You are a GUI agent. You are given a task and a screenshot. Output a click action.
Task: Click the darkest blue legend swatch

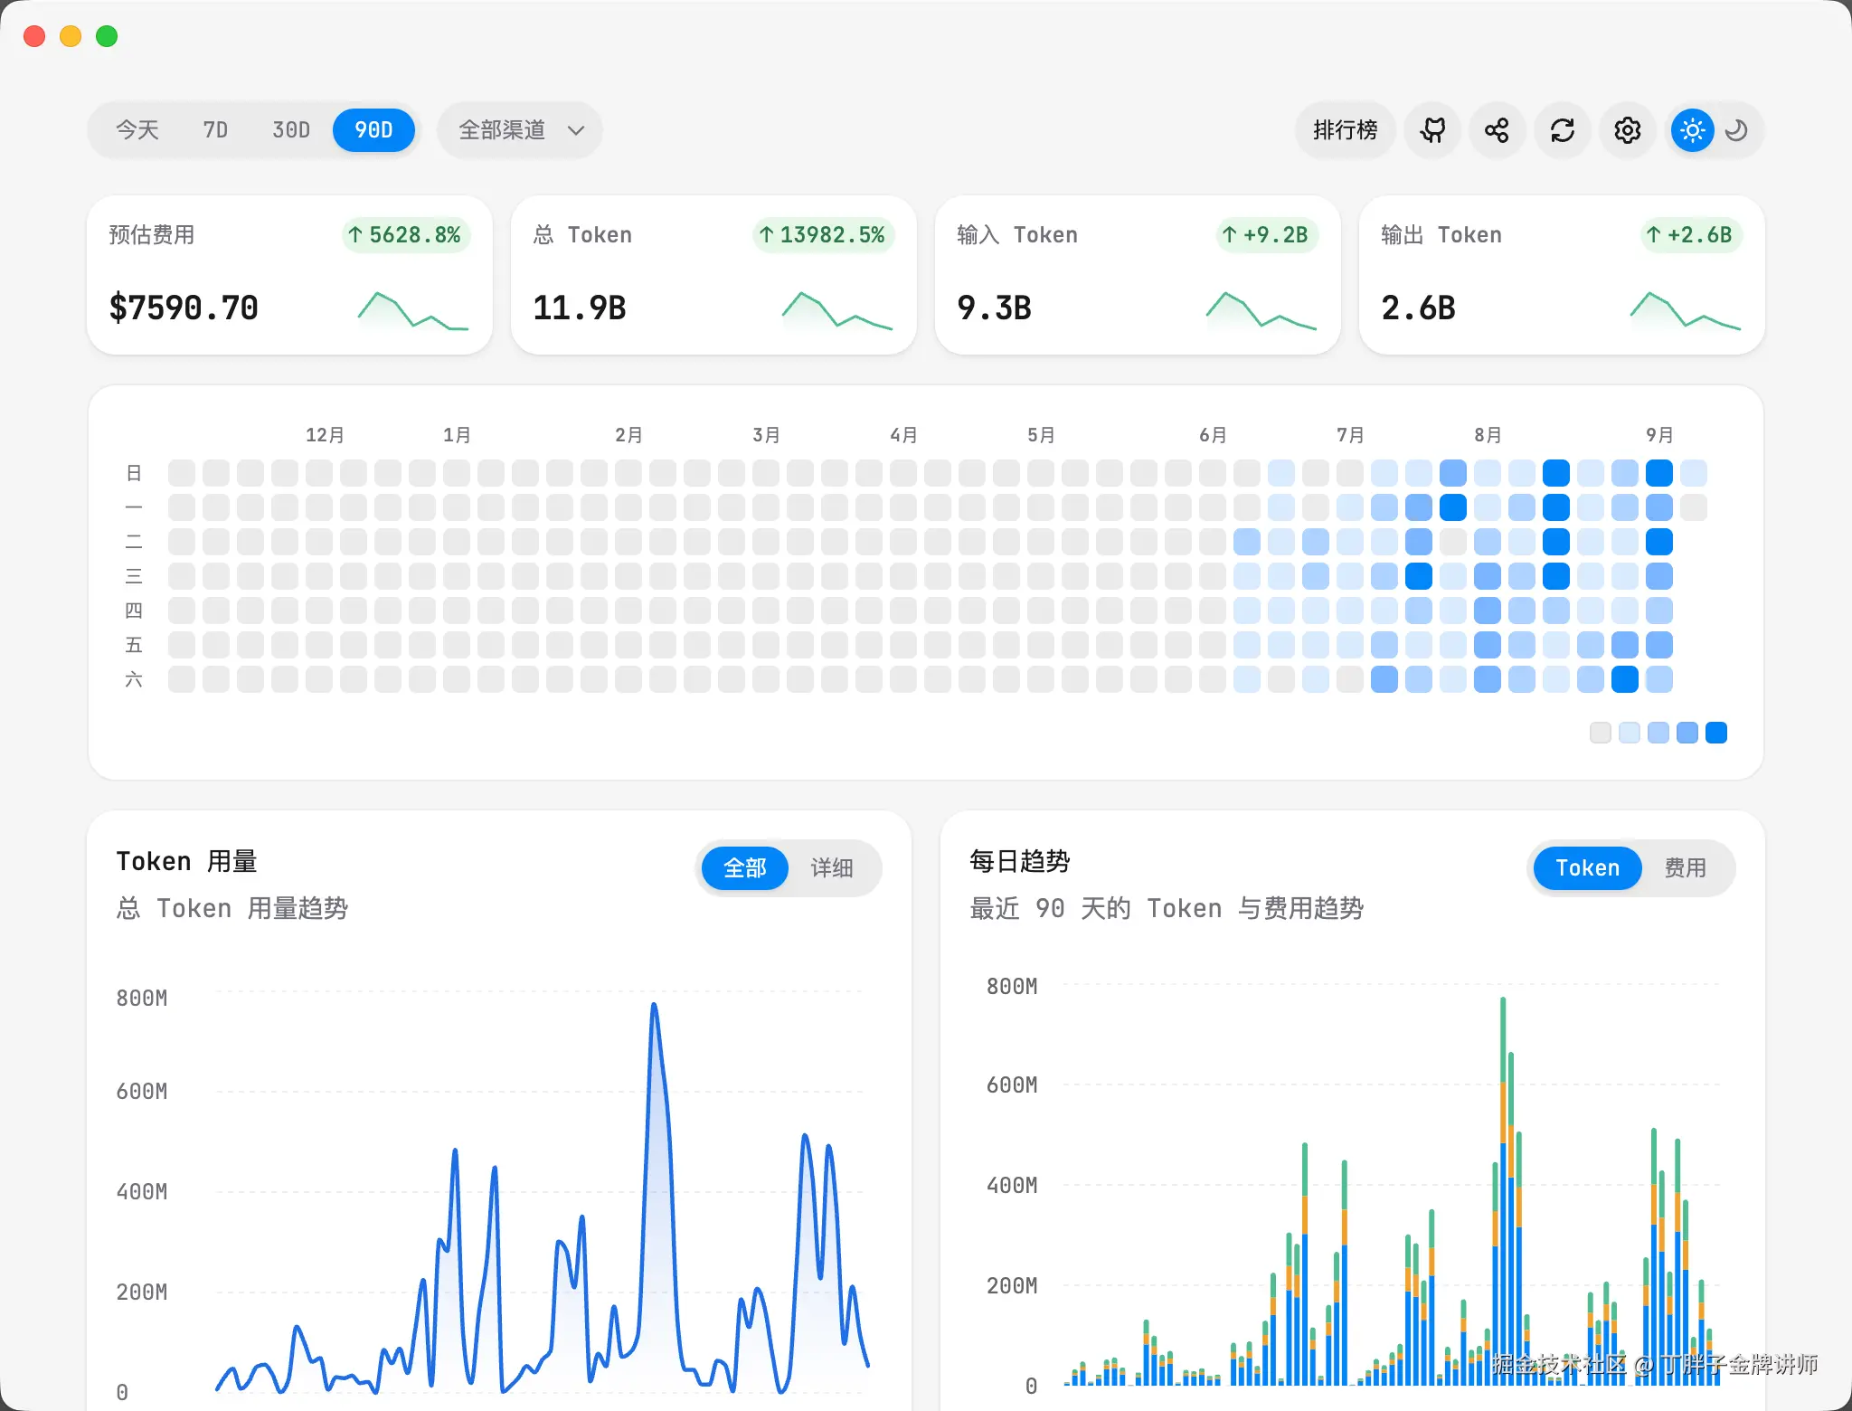[1716, 733]
